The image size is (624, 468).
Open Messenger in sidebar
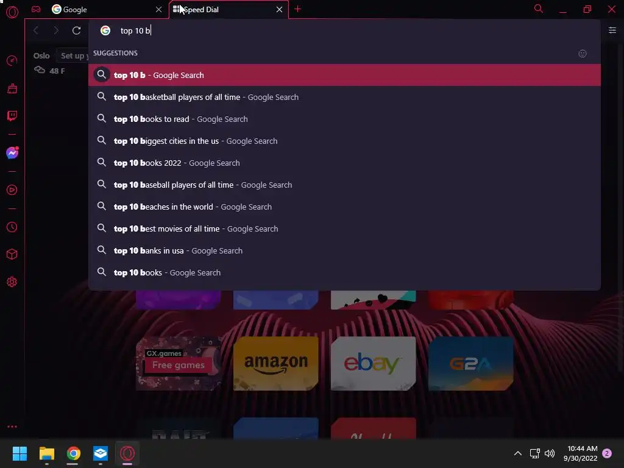click(x=12, y=153)
